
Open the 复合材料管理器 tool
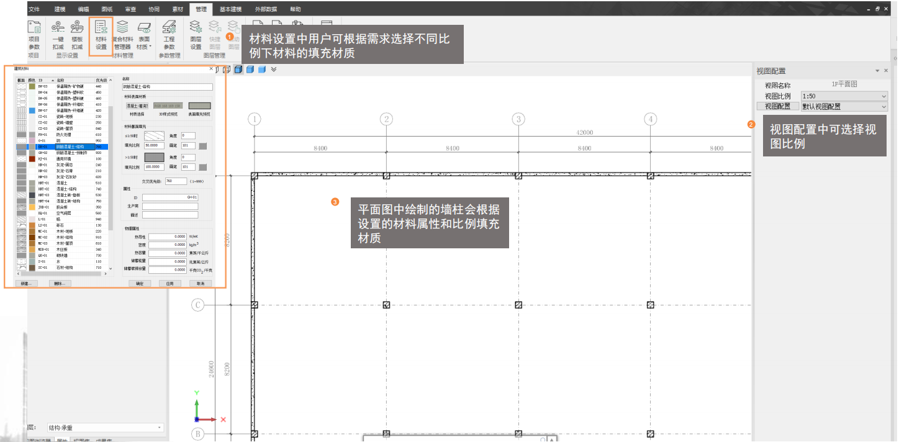(123, 35)
